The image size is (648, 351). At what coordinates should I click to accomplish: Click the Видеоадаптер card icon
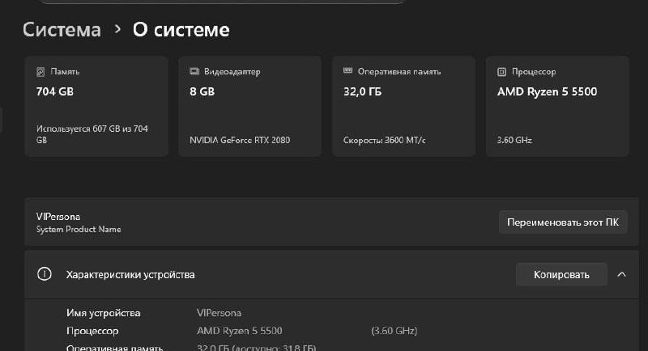194,71
